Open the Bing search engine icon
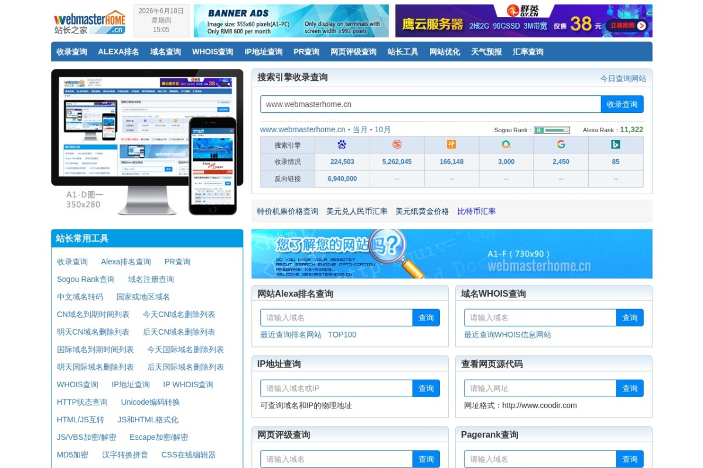The image size is (703, 468). (x=616, y=144)
